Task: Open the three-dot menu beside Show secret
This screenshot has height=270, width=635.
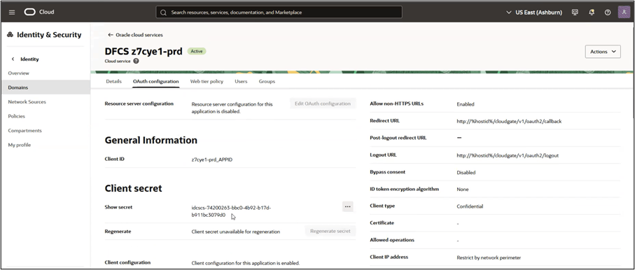Action: [347, 206]
